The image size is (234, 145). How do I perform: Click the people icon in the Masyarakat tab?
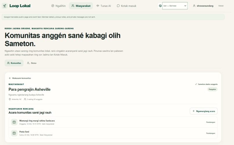click(x=73, y=6)
